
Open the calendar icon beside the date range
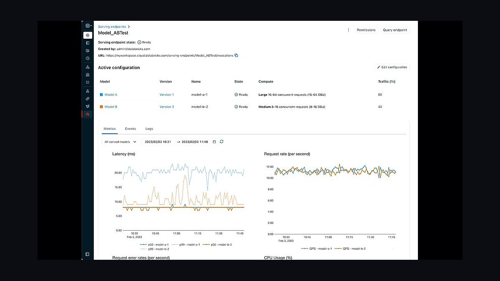(215, 142)
